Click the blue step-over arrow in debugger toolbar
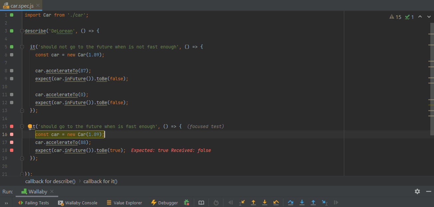The height and width of the screenshot is (207, 434). (291, 202)
